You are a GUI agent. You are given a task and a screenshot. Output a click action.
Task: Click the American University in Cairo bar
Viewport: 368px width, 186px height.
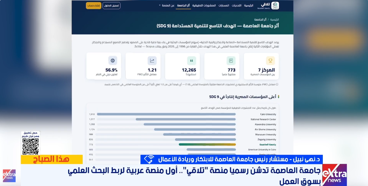(211, 150)
